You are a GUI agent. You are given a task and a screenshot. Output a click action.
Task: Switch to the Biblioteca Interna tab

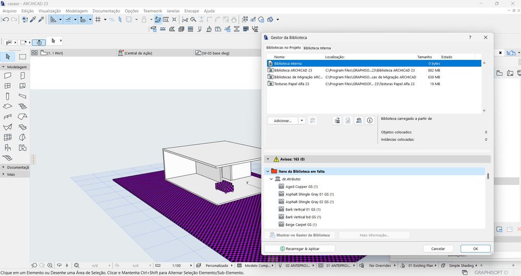point(317,48)
